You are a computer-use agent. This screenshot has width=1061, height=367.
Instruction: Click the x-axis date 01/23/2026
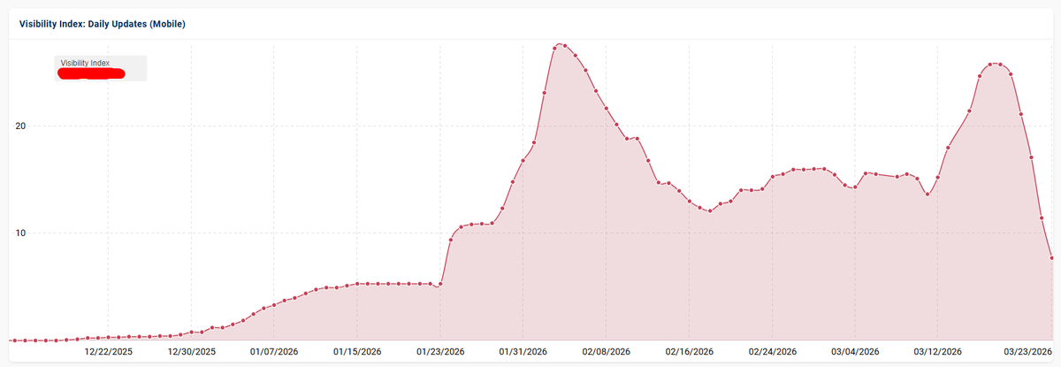pos(440,351)
